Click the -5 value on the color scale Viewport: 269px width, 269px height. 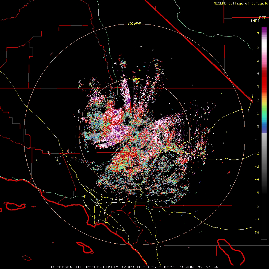[x=257, y=193]
